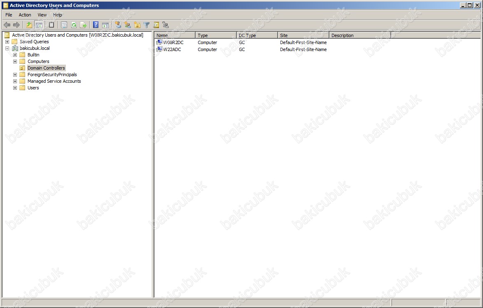Select ForeignSecurityPrincipals in the tree
This screenshot has width=483, height=308.
tap(52, 75)
